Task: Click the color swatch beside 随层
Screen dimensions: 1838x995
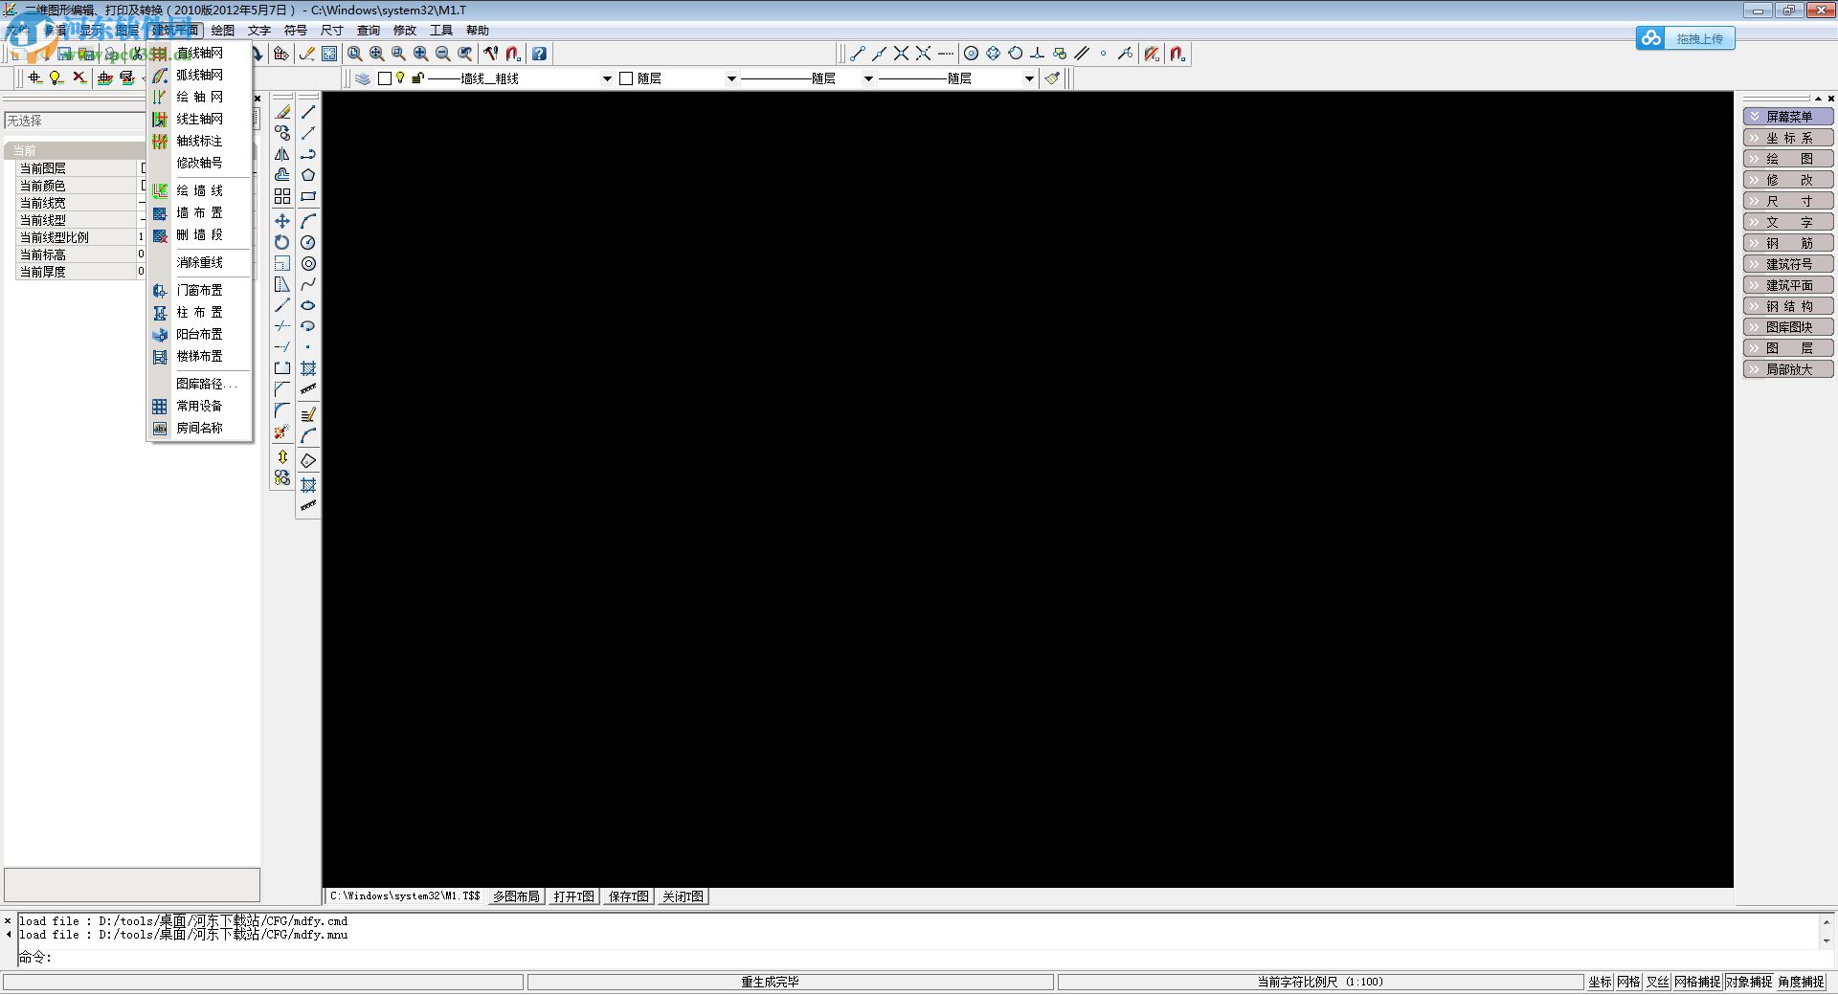Action: pyautogui.click(x=626, y=78)
